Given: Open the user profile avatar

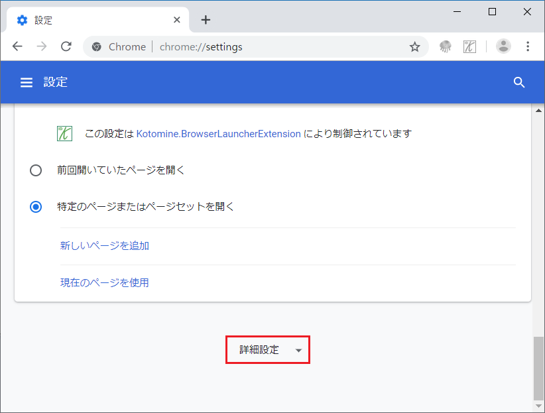Looking at the screenshot, I should coord(504,46).
